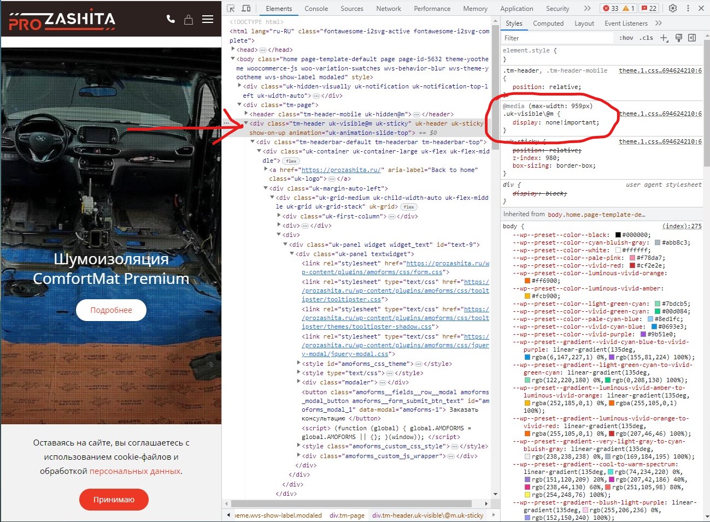Viewport: 710px width, 522px height.
Task: Click the PRO ZASHITA logo
Action: [x=62, y=20]
